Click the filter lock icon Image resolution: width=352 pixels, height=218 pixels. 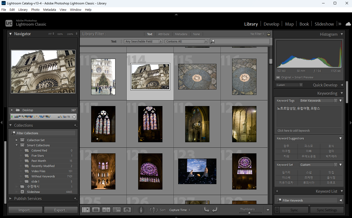click(269, 34)
